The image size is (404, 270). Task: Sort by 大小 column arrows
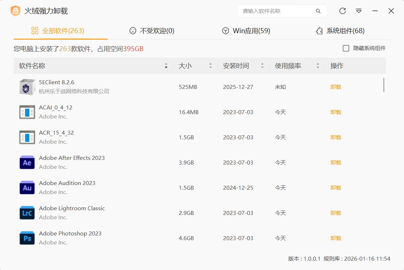click(x=210, y=66)
